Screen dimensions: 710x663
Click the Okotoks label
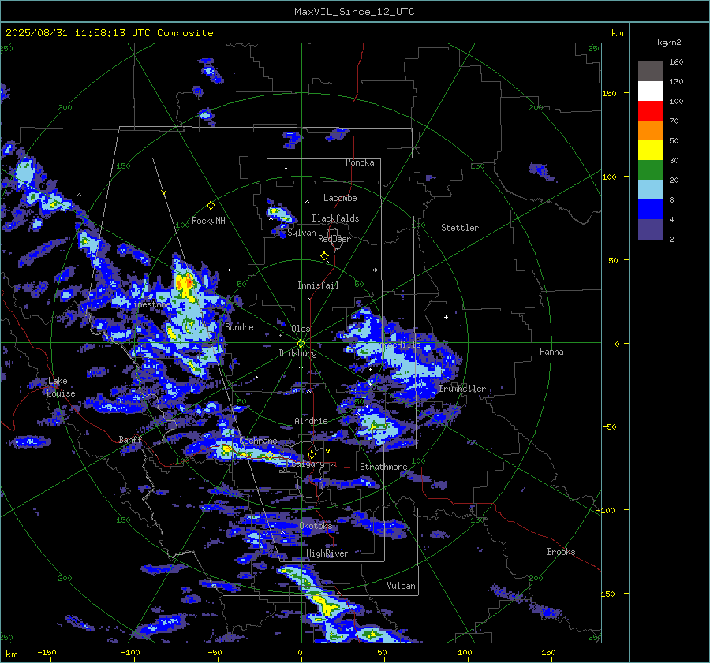point(316,526)
